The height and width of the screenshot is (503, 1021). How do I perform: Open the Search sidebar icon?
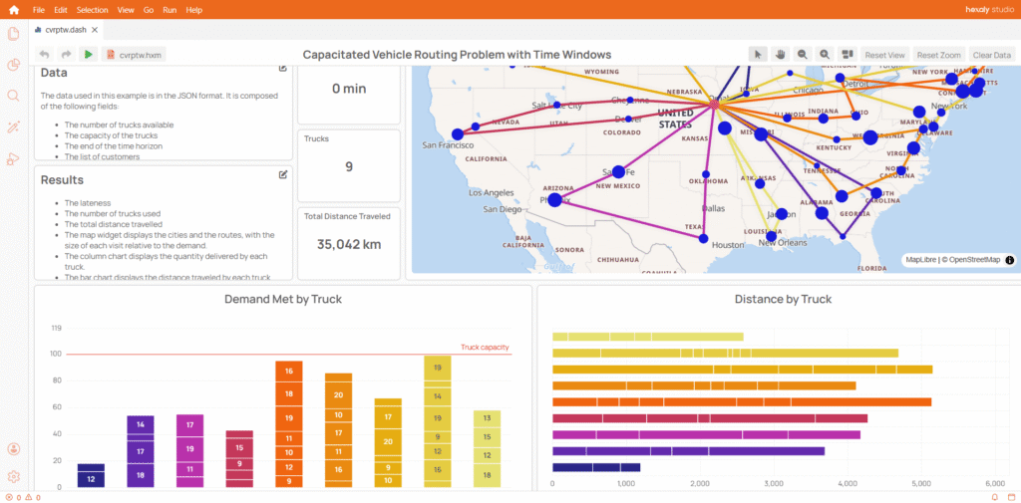click(x=14, y=96)
